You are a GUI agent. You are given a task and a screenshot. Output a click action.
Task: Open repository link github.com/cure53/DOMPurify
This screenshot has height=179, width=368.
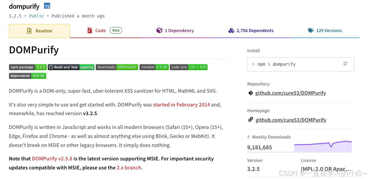click(291, 93)
